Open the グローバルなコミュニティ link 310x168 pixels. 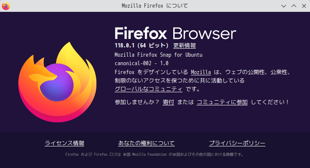coord(149,89)
